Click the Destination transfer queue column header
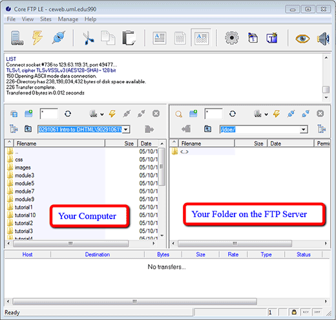 pos(98,255)
